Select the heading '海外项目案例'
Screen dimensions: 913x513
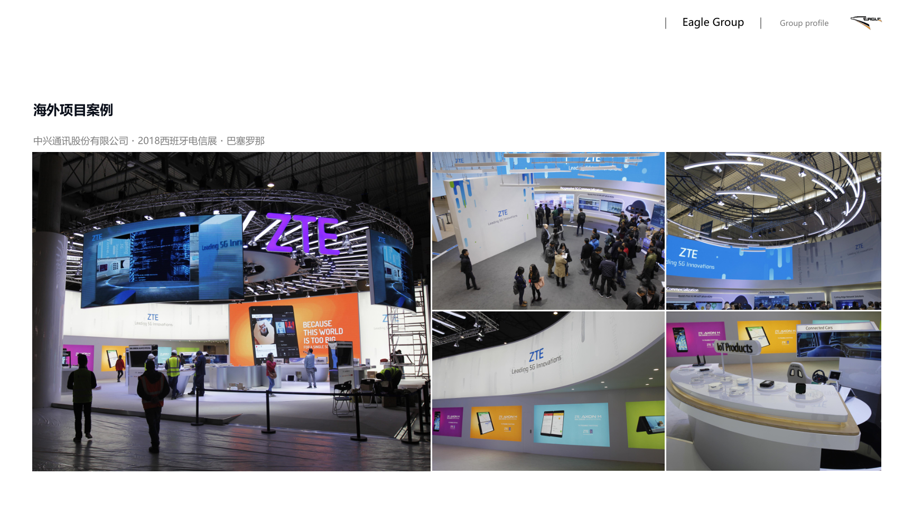tap(73, 110)
